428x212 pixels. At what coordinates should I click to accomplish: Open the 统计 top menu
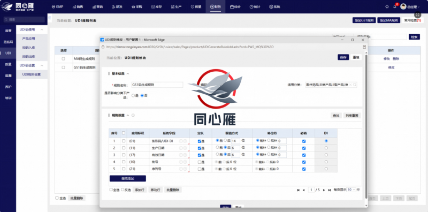(255, 7)
